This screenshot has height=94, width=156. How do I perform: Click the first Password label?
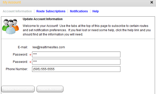(x=20, y=55)
